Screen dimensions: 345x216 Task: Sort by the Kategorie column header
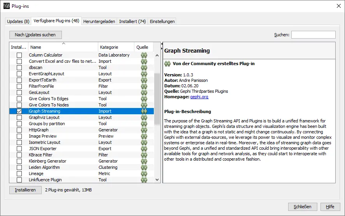click(x=116, y=47)
